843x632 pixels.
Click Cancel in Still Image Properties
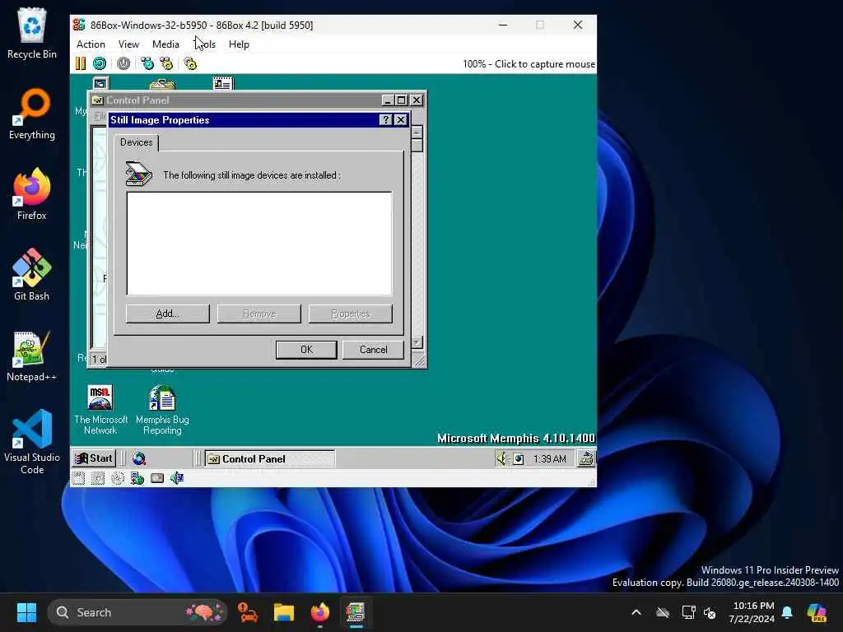373,349
